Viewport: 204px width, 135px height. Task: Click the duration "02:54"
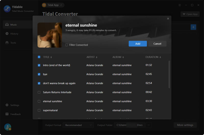[x=149, y=83]
